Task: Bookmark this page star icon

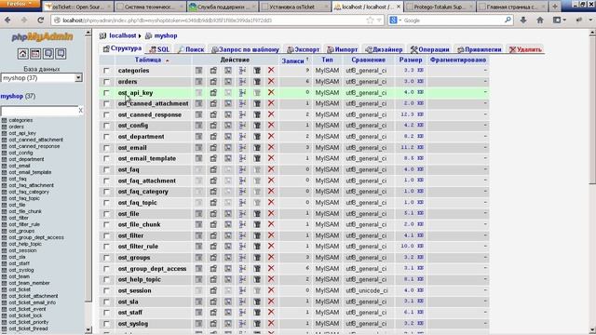Action: (x=370, y=20)
